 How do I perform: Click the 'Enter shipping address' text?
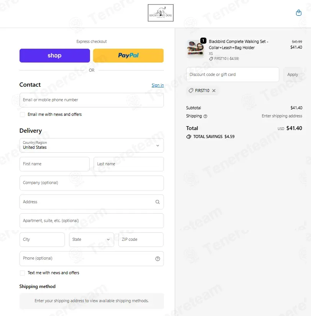pyautogui.click(x=282, y=116)
